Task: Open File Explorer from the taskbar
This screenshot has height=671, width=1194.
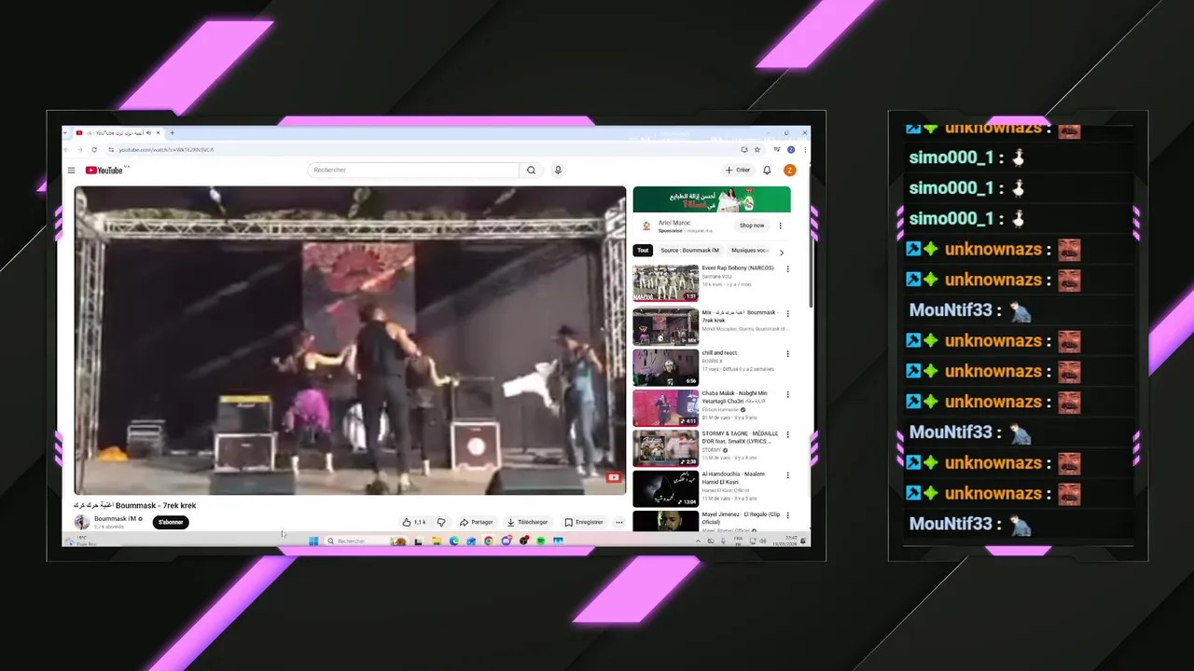Action: (436, 541)
